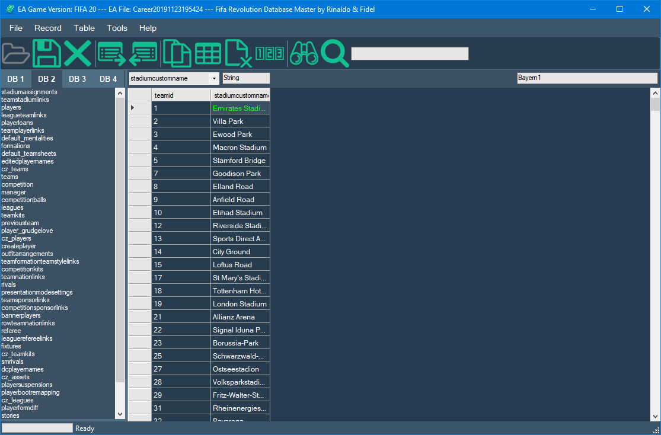Switch to the DB 4 tab
The width and height of the screenshot is (661, 435).
[108, 79]
